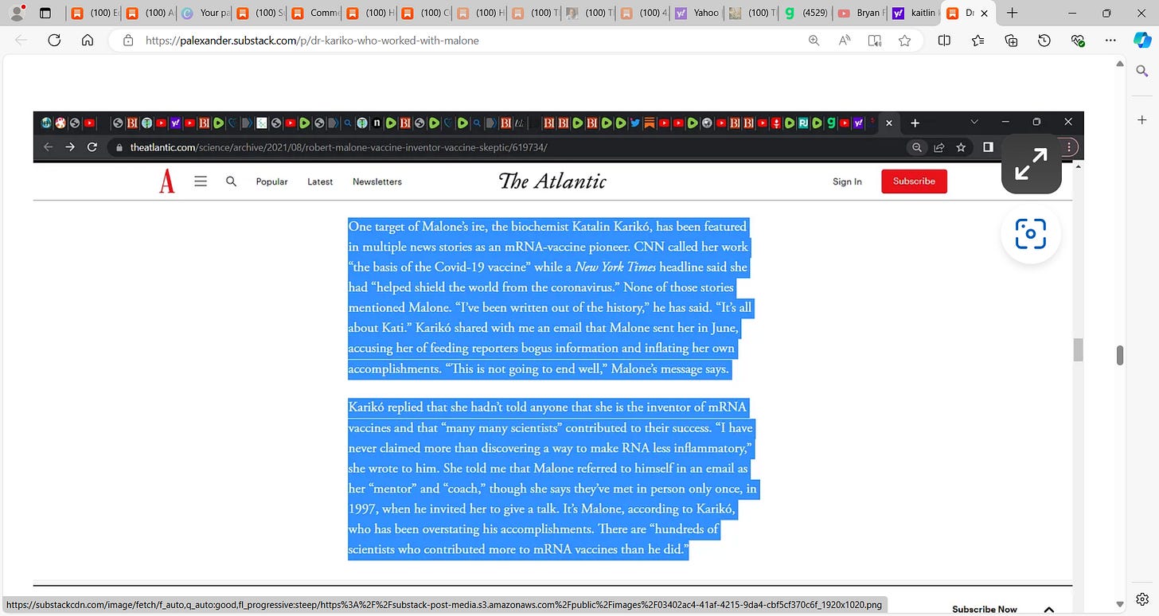Open the Edge profile avatar menu
The height and width of the screenshot is (616, 1159).
pos(17,13)
